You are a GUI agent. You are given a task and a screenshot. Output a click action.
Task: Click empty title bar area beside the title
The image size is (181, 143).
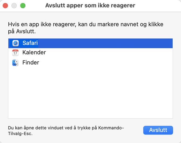click(157, 6)
